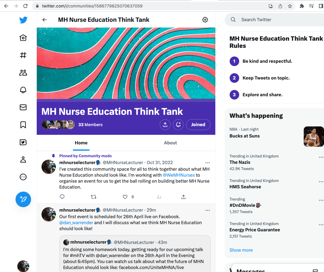This screenshot has height=272, width=324.
Task: View the 33 Members list
Action: pyautogui.click(x=90, y=125)
